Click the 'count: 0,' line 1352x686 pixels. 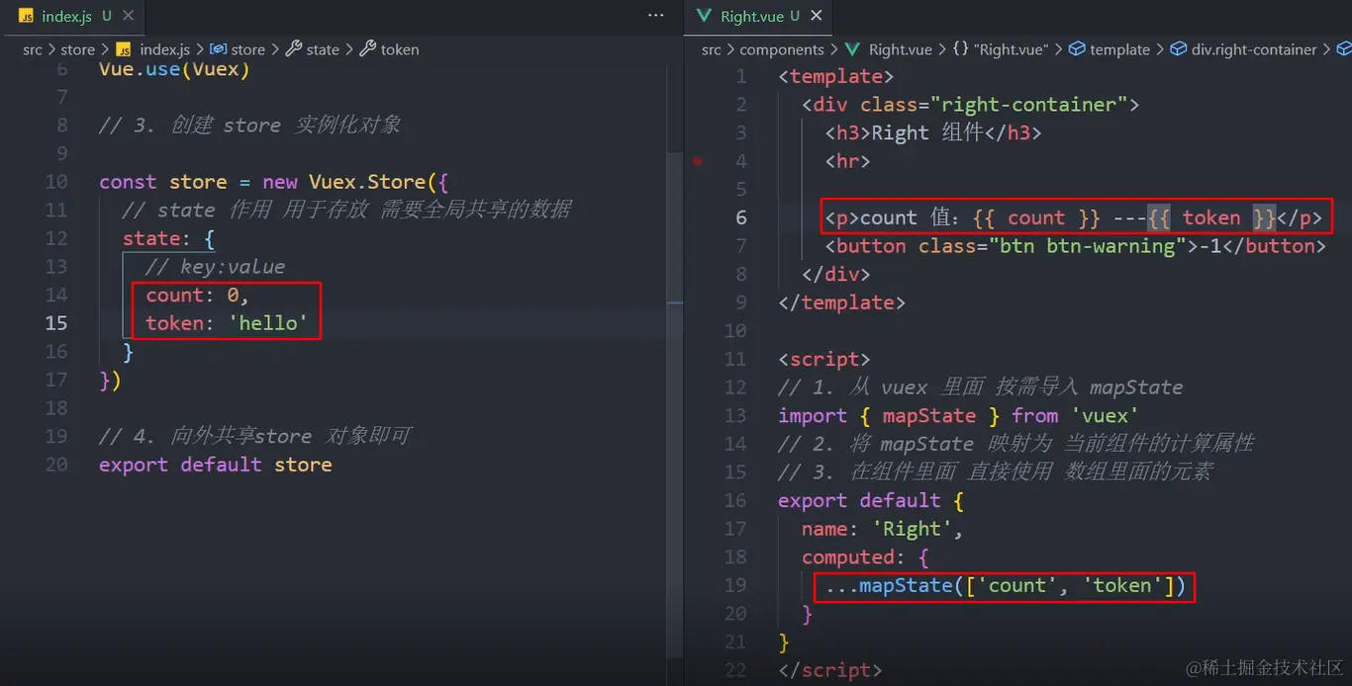click(197, 295)
